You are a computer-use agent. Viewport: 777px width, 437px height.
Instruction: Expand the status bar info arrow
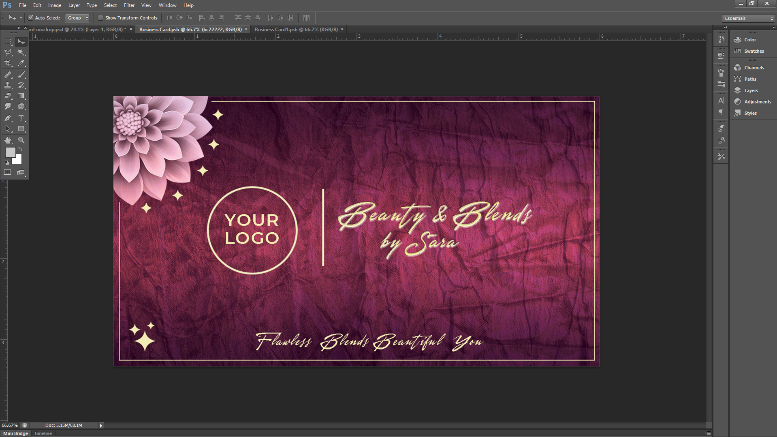pyautogui.click(x=101, y=425)
